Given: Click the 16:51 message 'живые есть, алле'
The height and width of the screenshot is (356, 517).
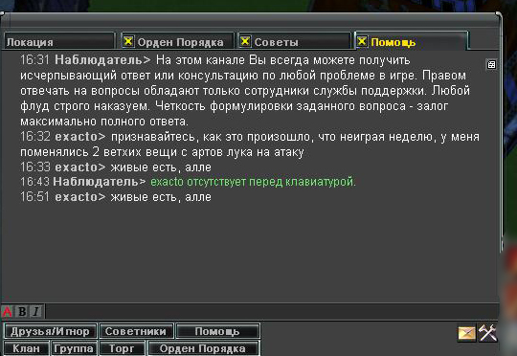Looking at the screenshot, I should pyautogui.click(x=161, y=197).
